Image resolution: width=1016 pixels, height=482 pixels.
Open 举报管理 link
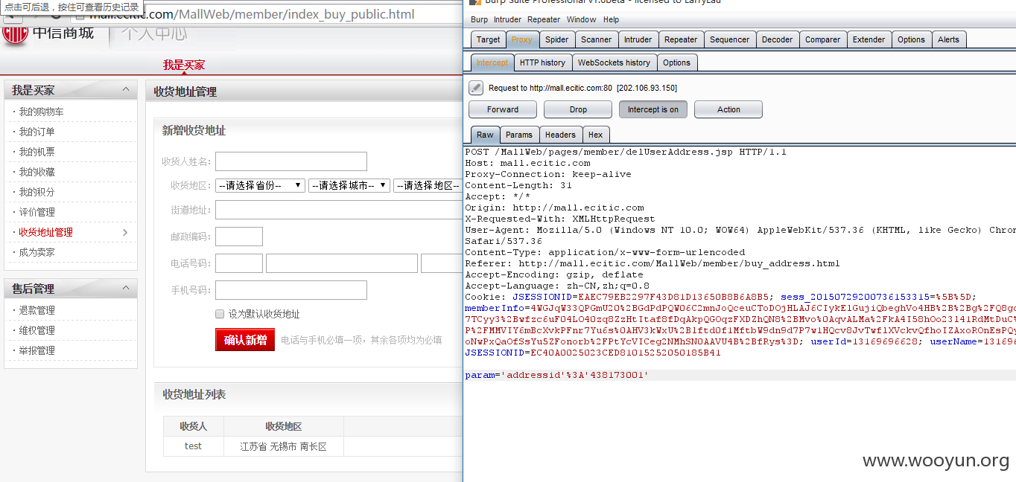point(36,350)
